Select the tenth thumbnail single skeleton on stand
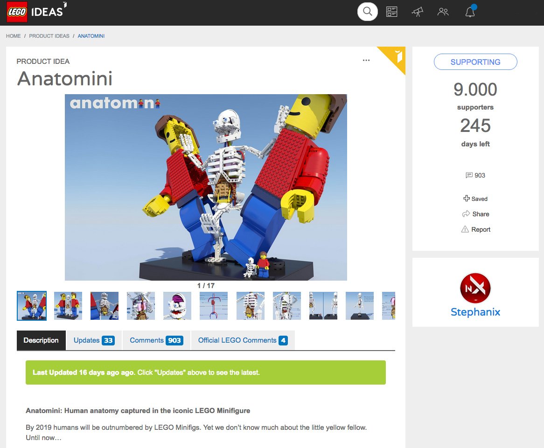This screenshot has width=544, height=448. (360, 305)
